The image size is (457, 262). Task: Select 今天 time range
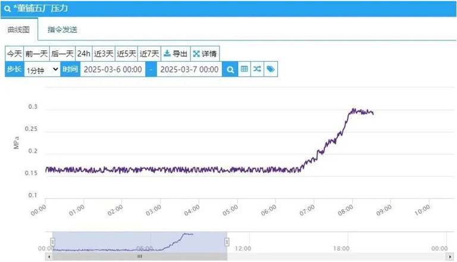point(14,53)
